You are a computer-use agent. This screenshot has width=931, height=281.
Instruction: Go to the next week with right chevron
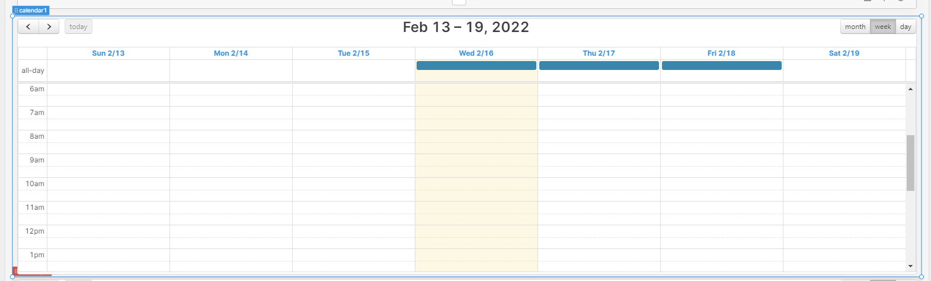point(49,27)
